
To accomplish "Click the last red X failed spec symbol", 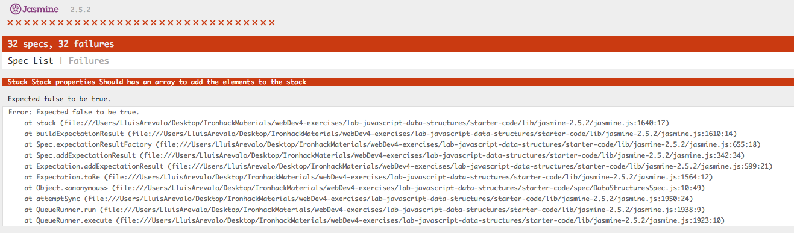I will (x=272, y=23).
